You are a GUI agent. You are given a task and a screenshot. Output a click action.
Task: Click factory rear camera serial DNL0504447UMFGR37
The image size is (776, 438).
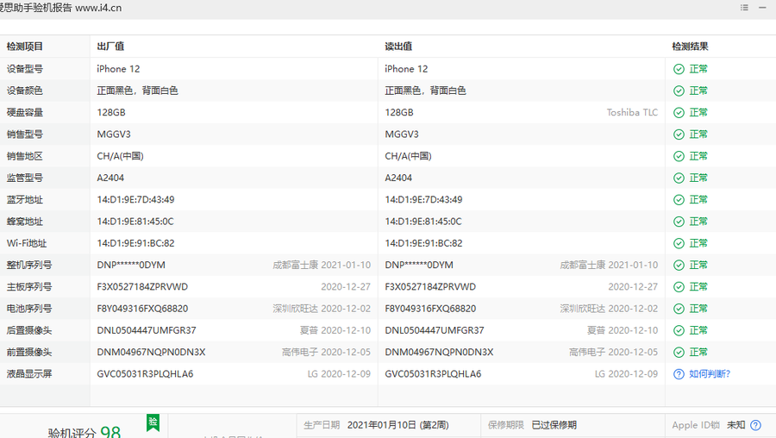(x=147, y=330)
